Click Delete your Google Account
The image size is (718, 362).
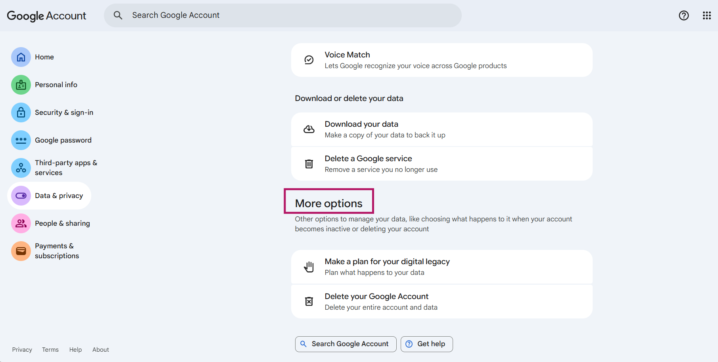[442, 301]
